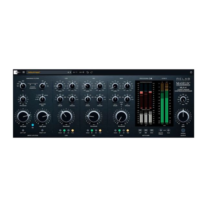Click the LOW band dB knob beside ratio
The width and height of the screenshot is (207, 207).
click(x=72, y=86)
